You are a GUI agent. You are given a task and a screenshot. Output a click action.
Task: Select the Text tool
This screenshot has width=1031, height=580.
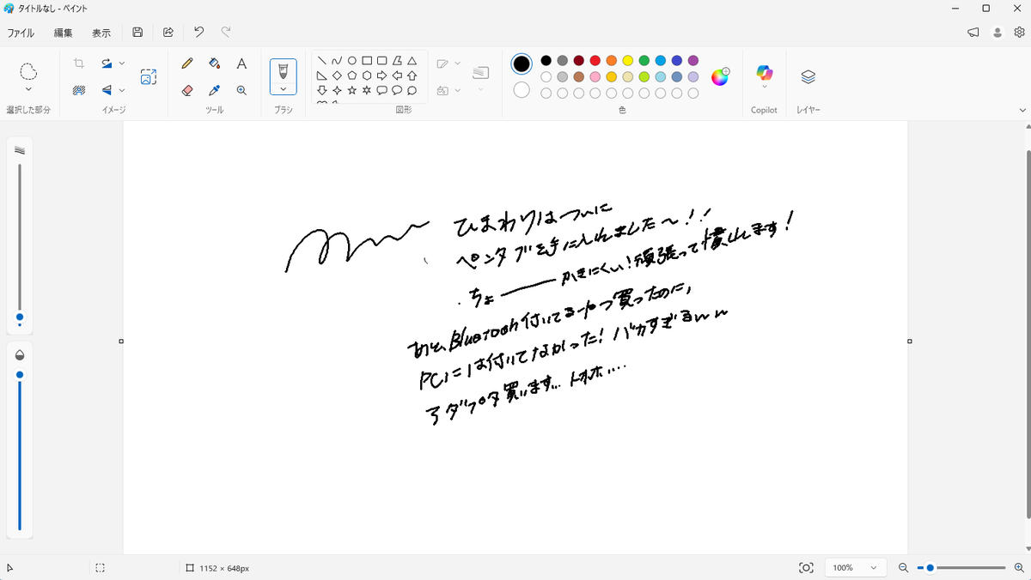241,63
